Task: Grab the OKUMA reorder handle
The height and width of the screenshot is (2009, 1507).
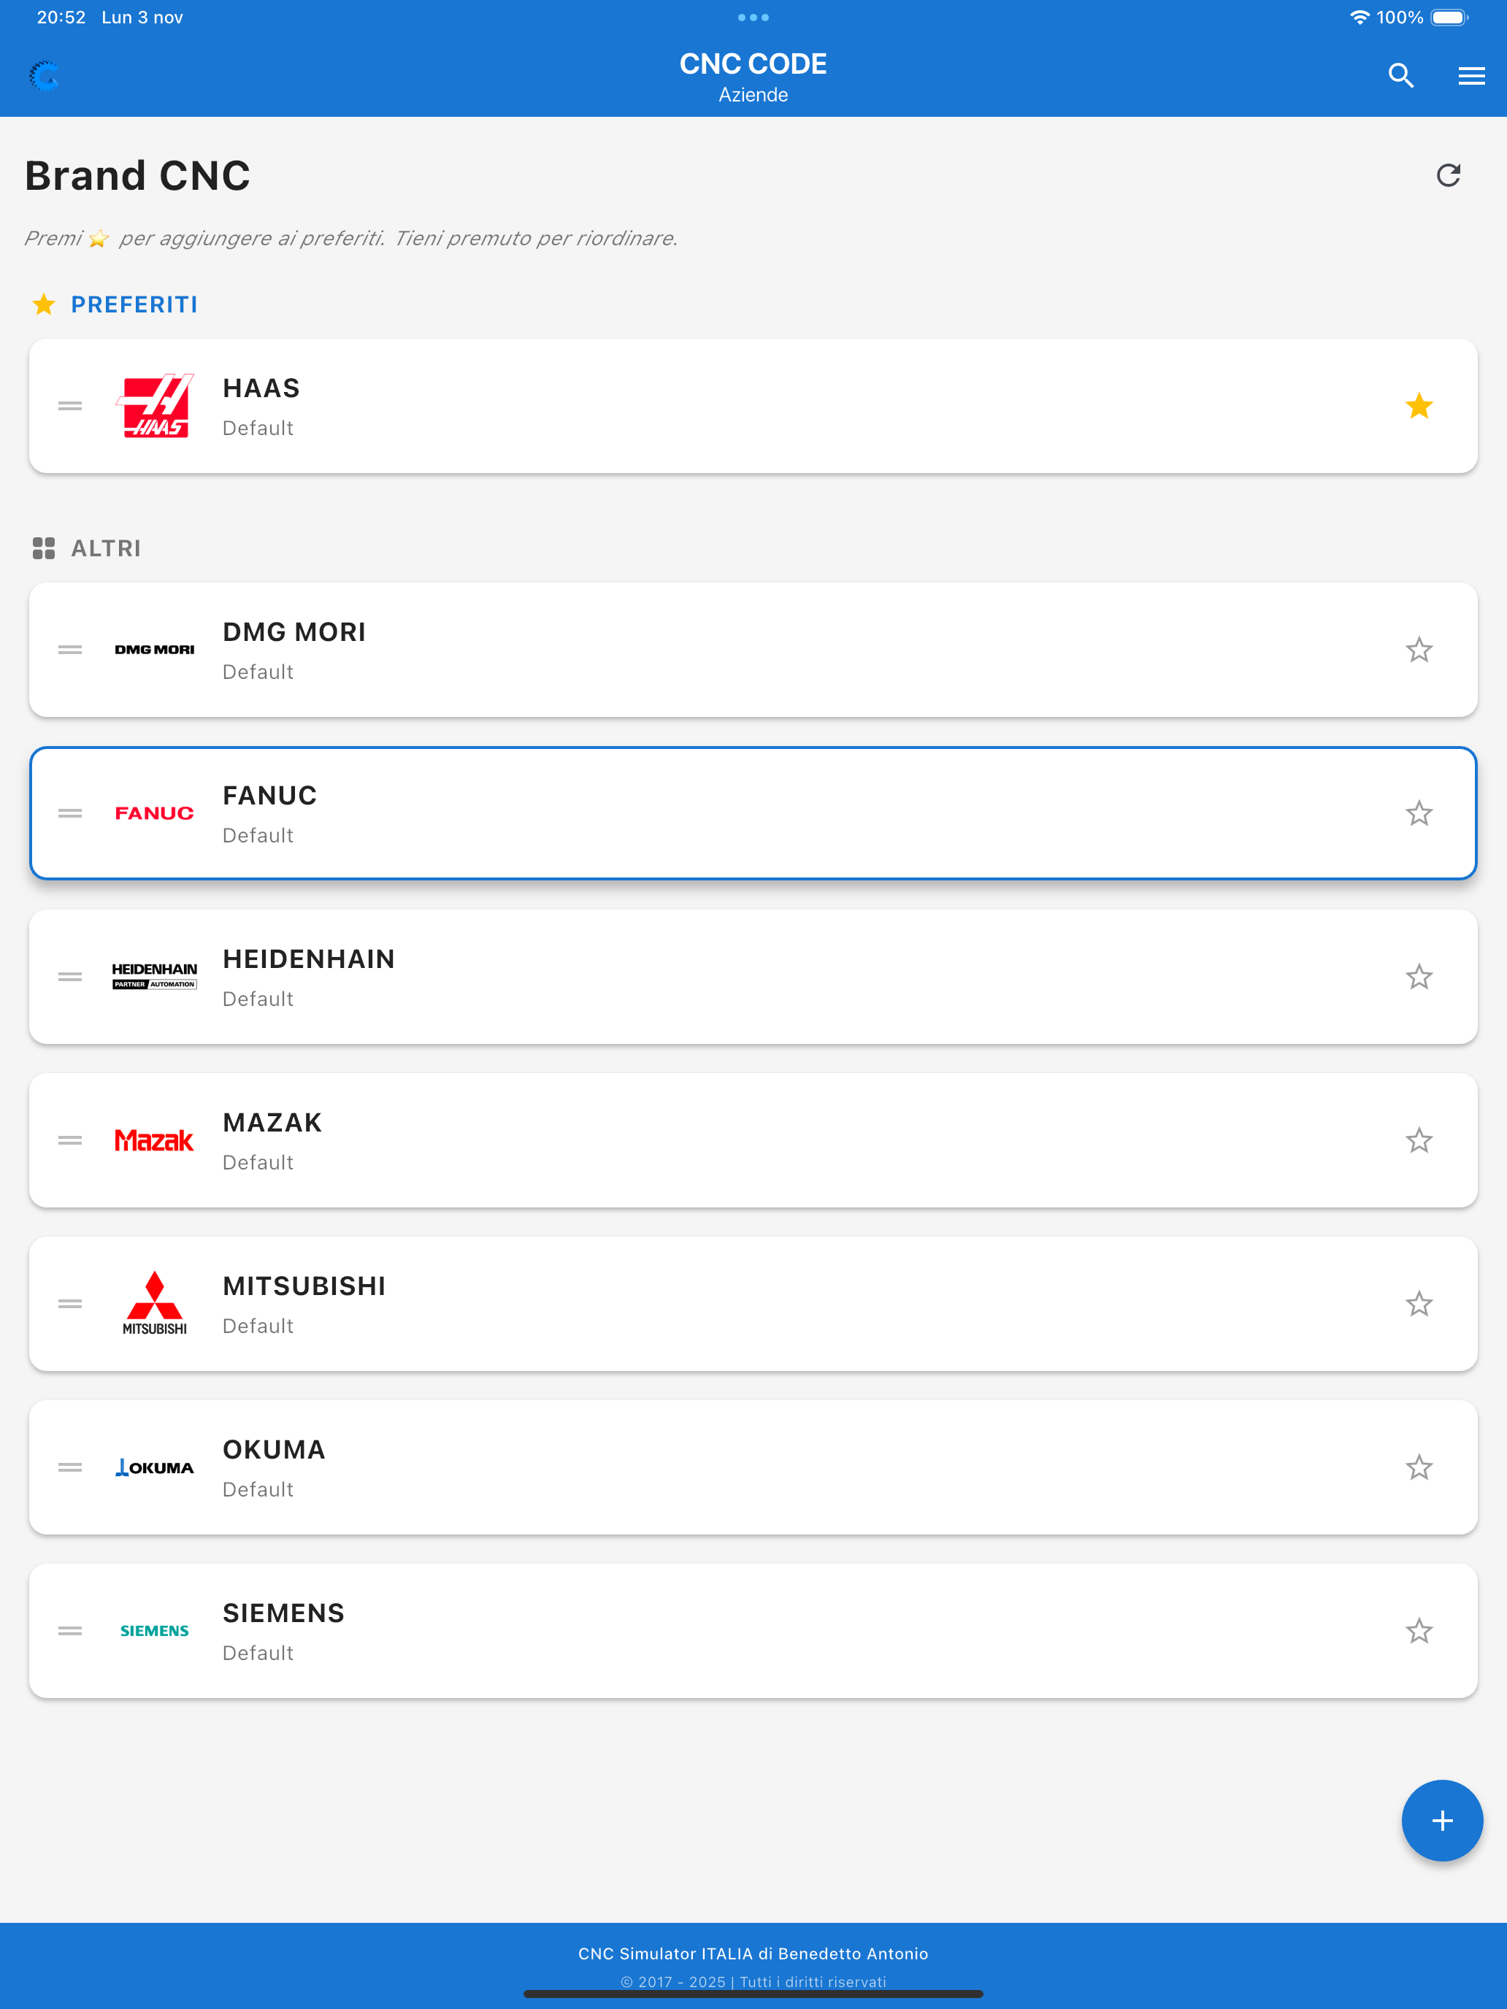Action: pos(70,1467)
